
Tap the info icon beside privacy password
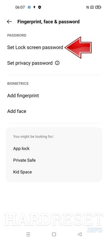click(x=57, y=63)
